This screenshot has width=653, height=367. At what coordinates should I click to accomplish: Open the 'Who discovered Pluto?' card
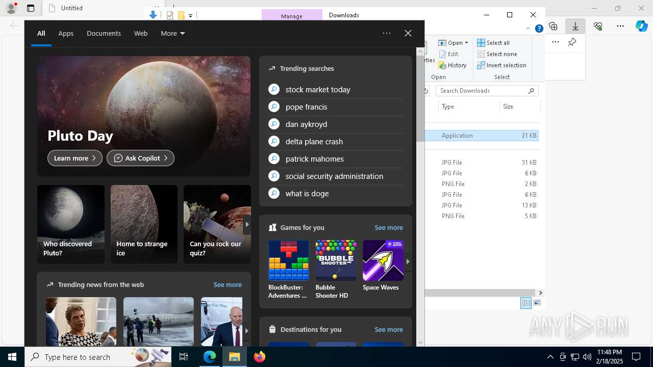pyautogui.click(x=71, y=224)
